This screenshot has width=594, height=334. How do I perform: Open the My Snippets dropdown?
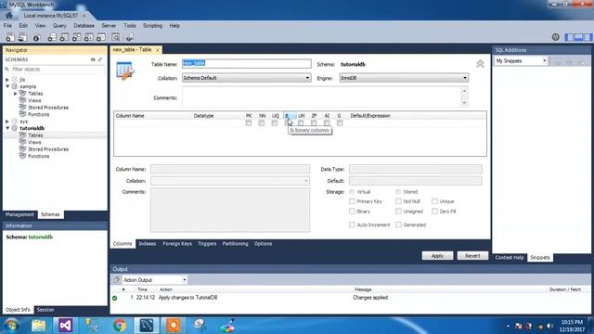pyautogui.click(x=521, y=60)
